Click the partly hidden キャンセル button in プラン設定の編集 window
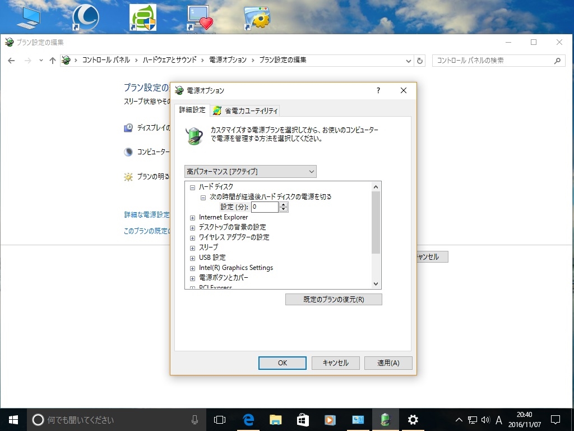This screenshot has width=574, height=431. coord(432,257)
